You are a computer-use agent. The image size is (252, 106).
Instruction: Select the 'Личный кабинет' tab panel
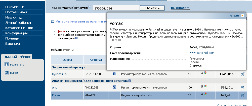pyautogui.click(x=18, y=57)
